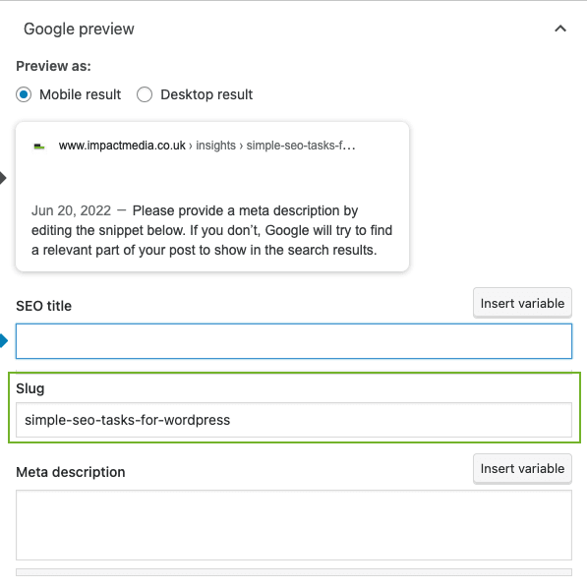Insert variable into SEO title
Viewport: 587px width, 588px height.
pyautogui.click(x=522, y=303)
